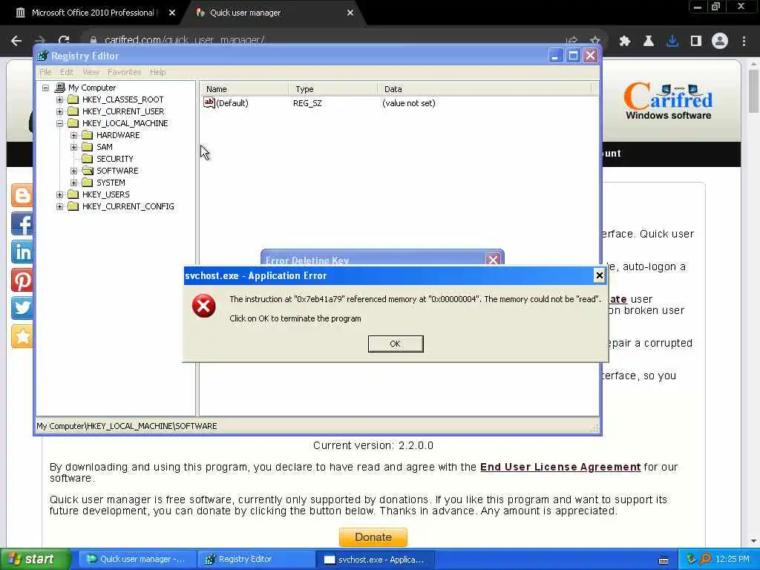
Task: Expand the HKEY_CURRENT_USER tree node
Action: tap(59, 111)
